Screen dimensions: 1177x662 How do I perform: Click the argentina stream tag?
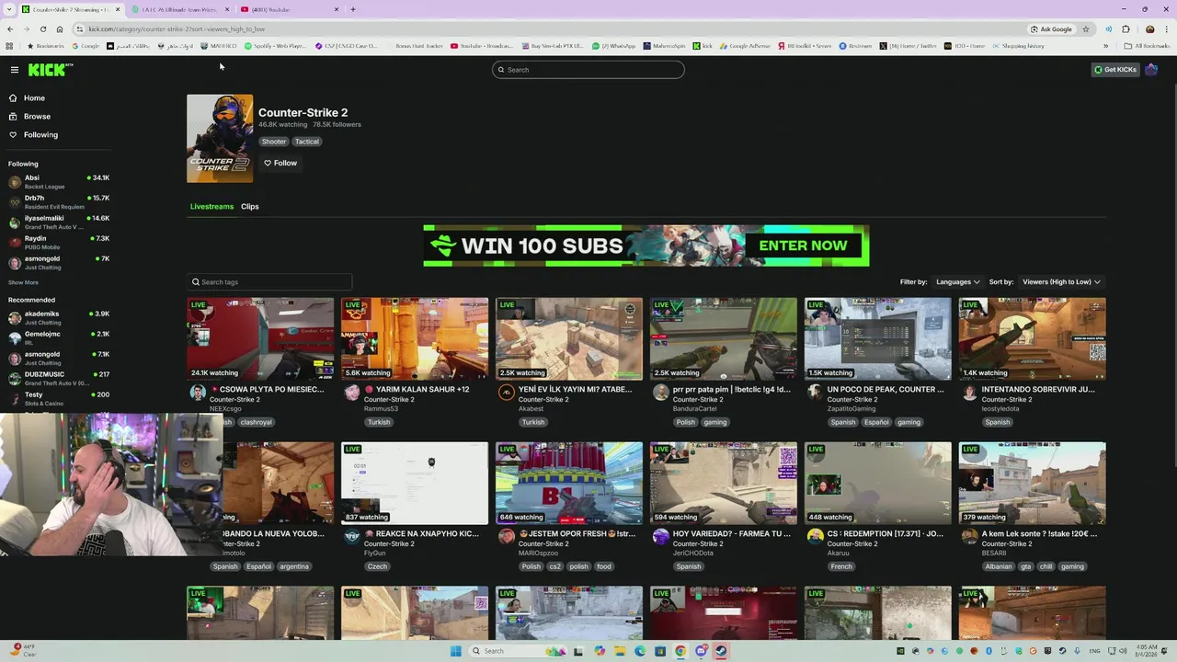tap(294, 566)
